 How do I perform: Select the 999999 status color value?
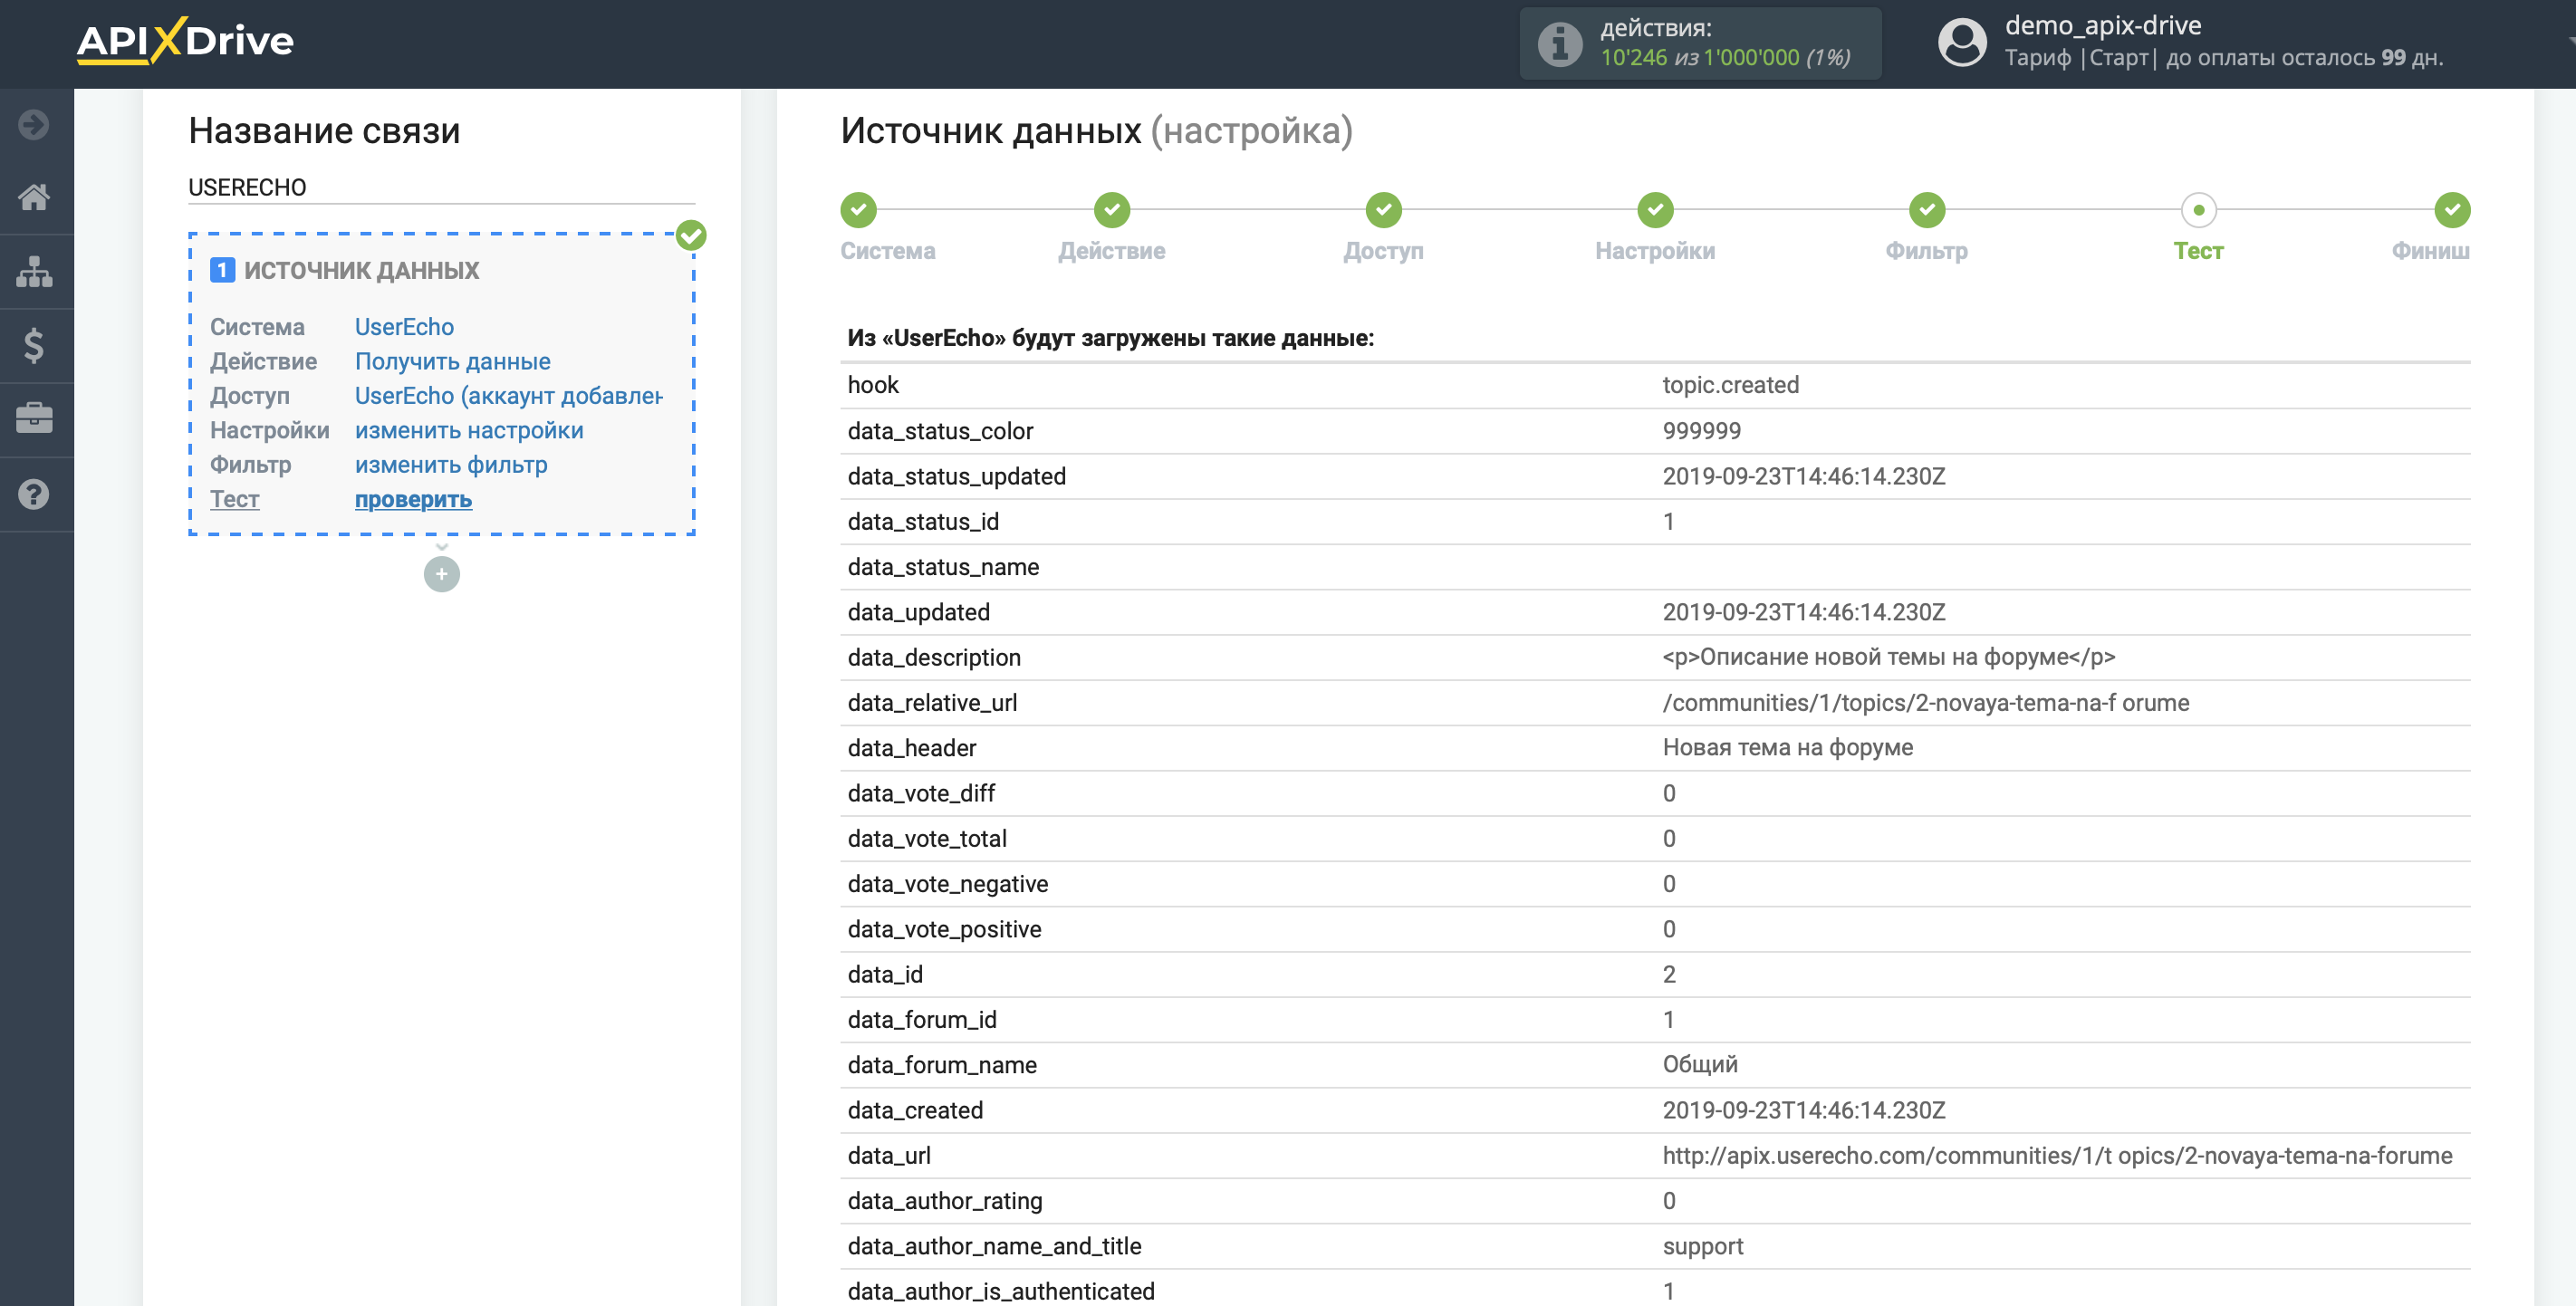tap(1702, 431)
